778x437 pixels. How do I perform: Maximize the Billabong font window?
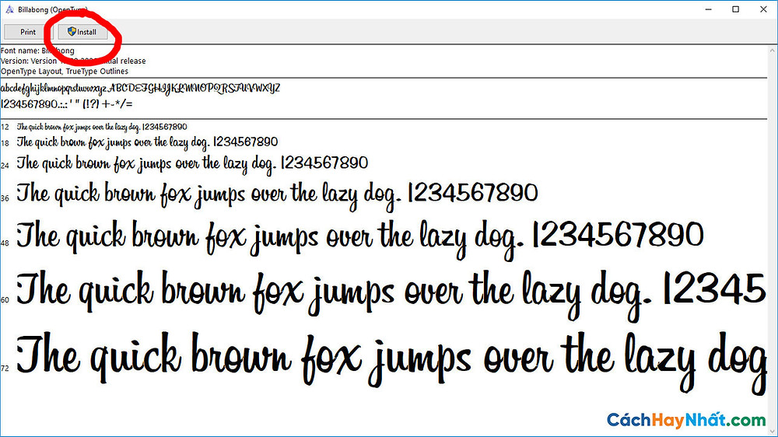point(736,9)
